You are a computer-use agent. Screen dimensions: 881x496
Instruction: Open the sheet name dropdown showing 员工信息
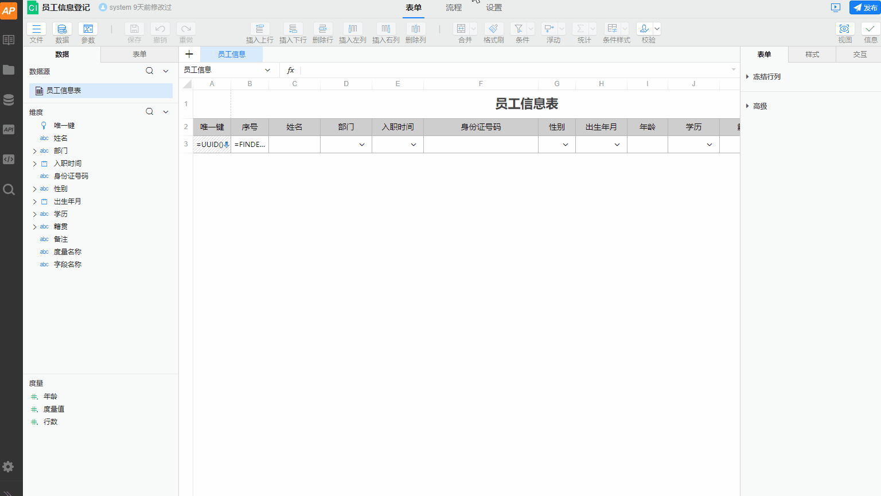point(267,69)
